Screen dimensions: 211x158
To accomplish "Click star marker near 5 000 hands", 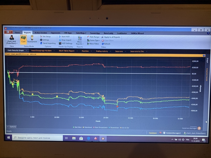I will (x=33, y=94).
